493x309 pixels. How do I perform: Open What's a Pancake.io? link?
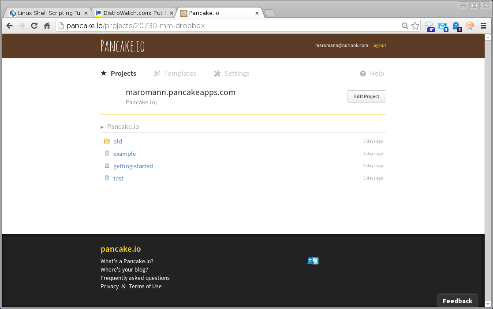(x=127, y=261)
